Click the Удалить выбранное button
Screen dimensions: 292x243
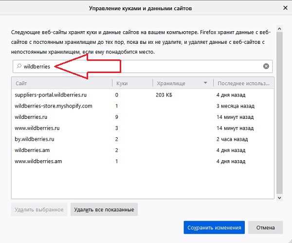pyautogui.click(x=39, y=209)
